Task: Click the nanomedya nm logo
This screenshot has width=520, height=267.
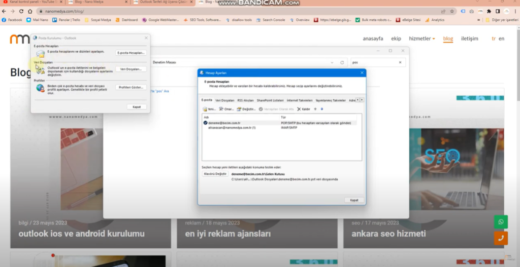Action: 20,39
